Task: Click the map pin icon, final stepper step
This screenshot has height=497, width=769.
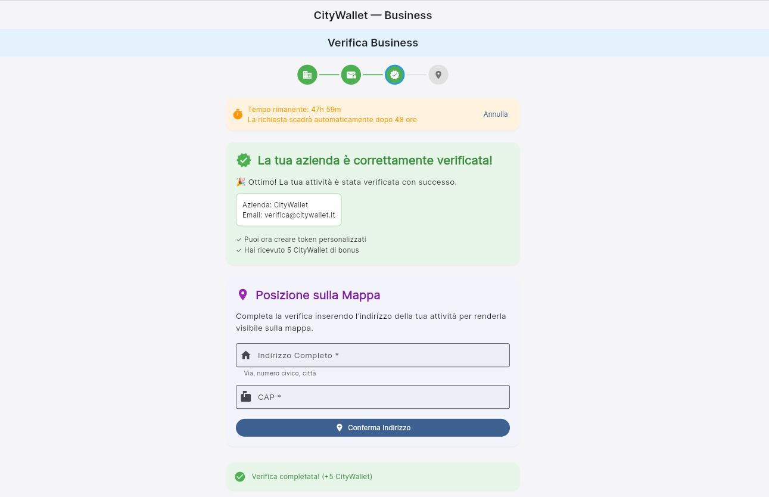Action: click(438, 74)
